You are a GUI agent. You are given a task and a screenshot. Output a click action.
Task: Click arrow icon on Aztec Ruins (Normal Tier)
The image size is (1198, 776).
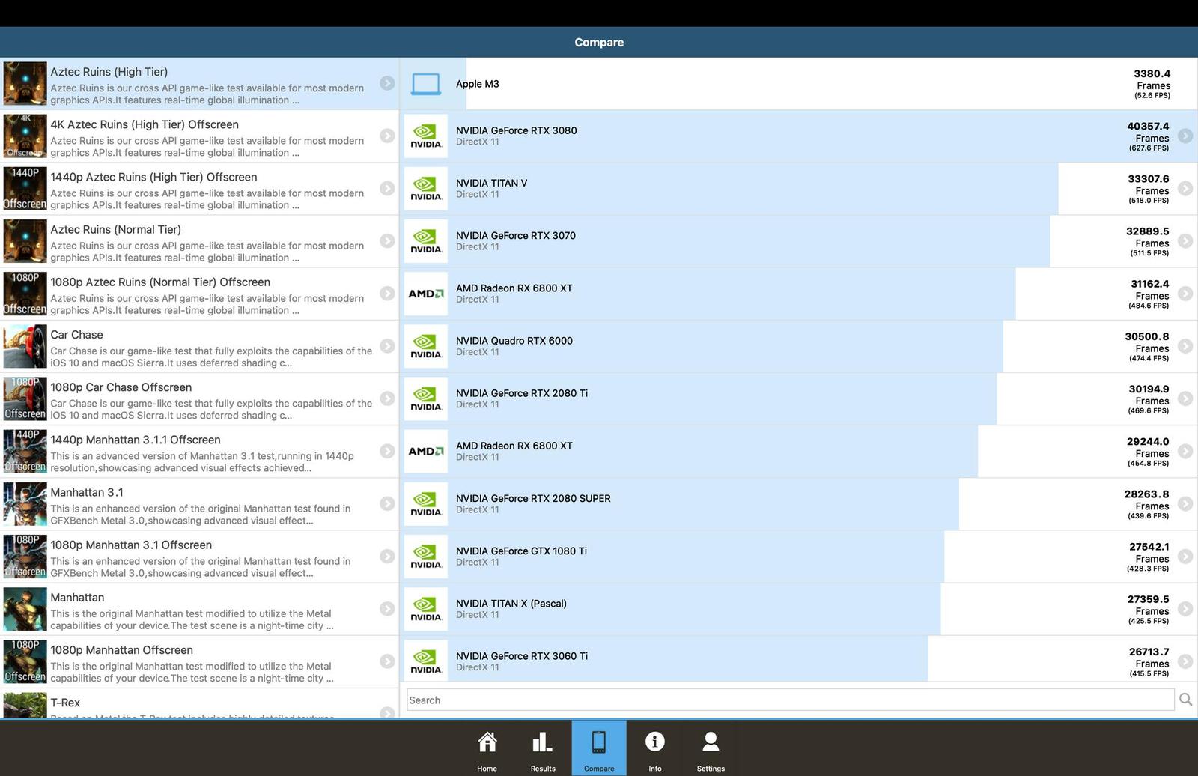[387, 240]
